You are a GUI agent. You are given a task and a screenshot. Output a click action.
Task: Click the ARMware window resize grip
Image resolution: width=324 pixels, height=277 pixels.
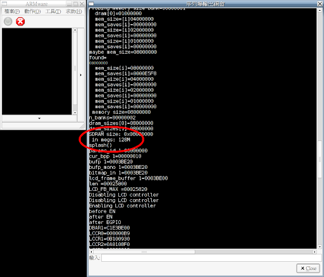pos(82,126)
